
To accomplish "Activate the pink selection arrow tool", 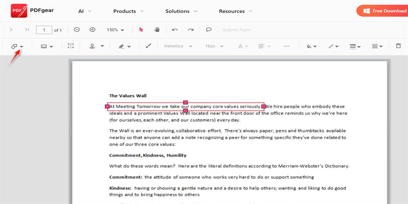I will [141, 30].
